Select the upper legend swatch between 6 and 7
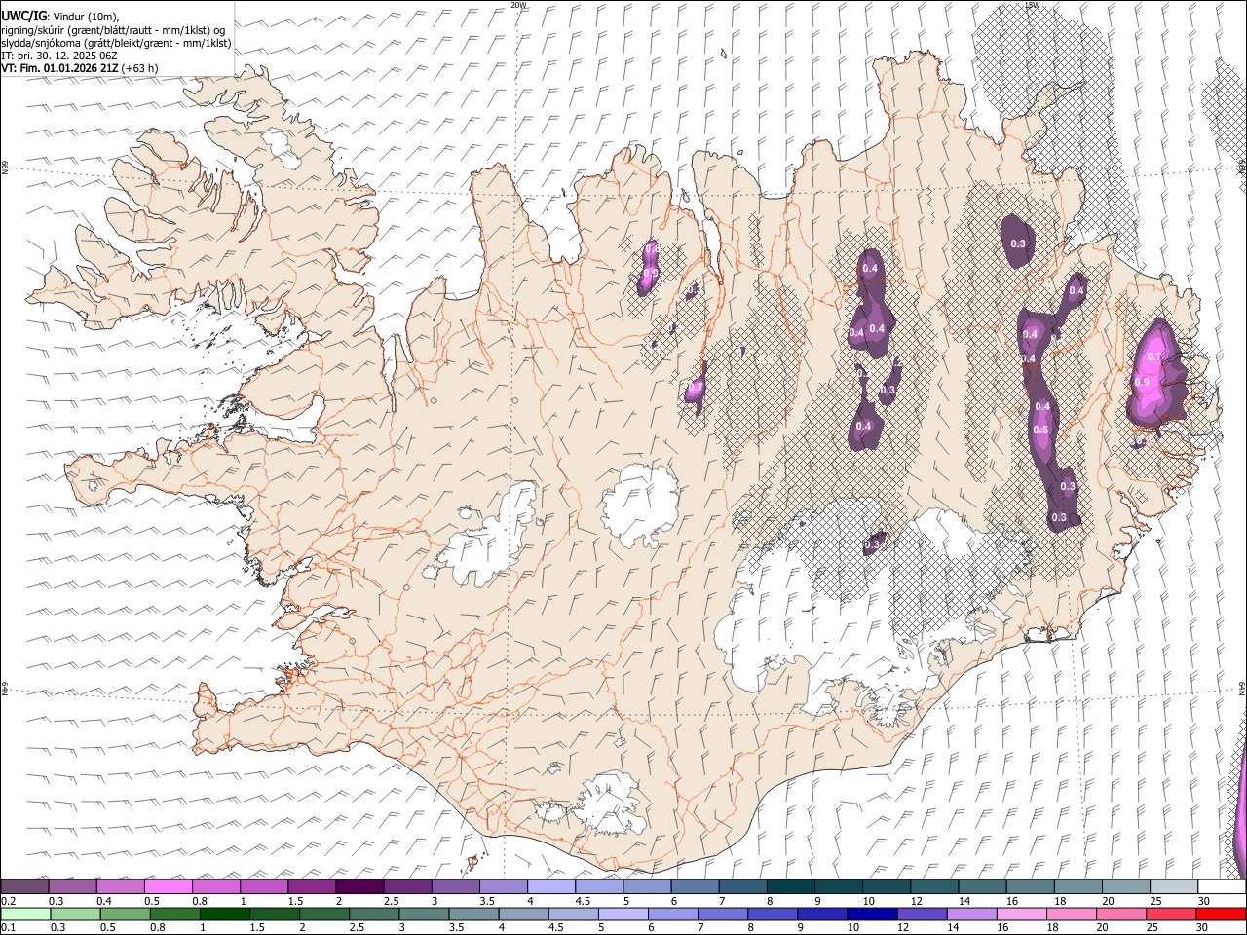The image size is (1247, 935). click(695, 887)
